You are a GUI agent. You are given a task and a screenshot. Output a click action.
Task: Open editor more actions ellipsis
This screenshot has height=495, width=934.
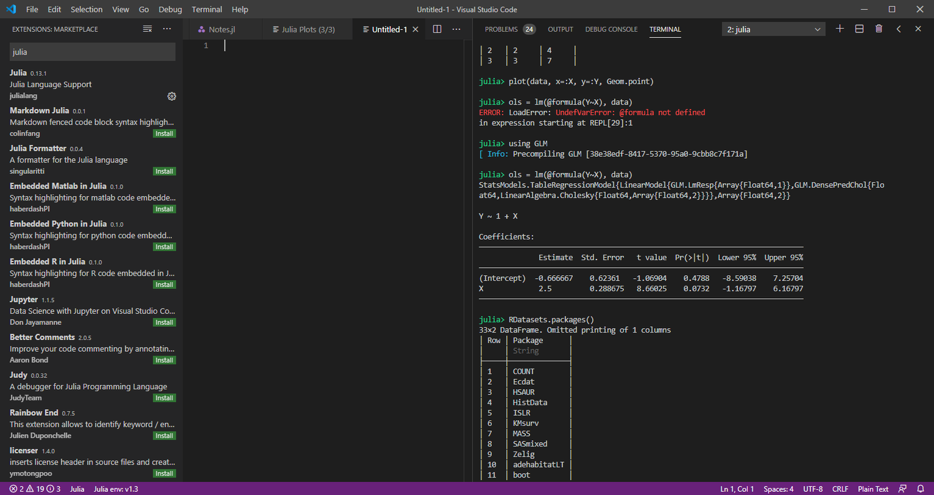click(456, 29)
